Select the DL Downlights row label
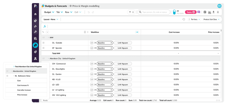 point(58,69)
